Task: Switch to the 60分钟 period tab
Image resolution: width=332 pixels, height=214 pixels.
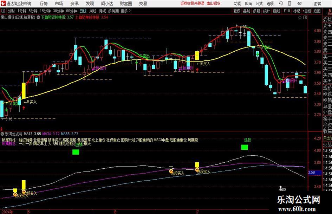Action: click(x=71, y=11)
